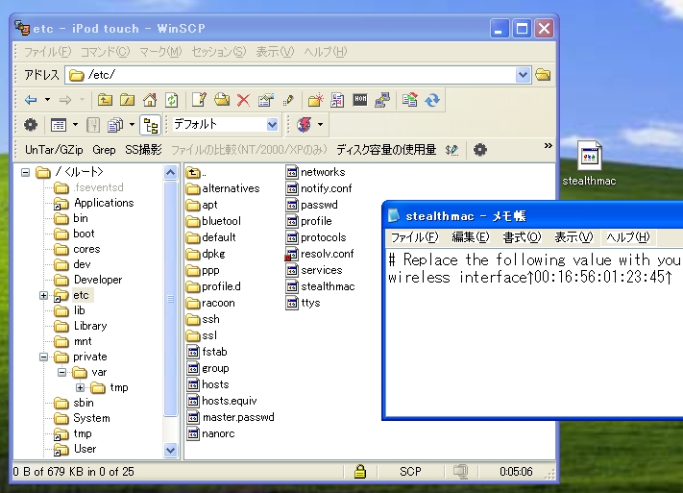
Task: Collapse the private folder tree node
Action: pos(43,357)
